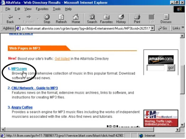Click the Go button beside address bar
Viewport: 186px width, 139px height.
point(163,28)
